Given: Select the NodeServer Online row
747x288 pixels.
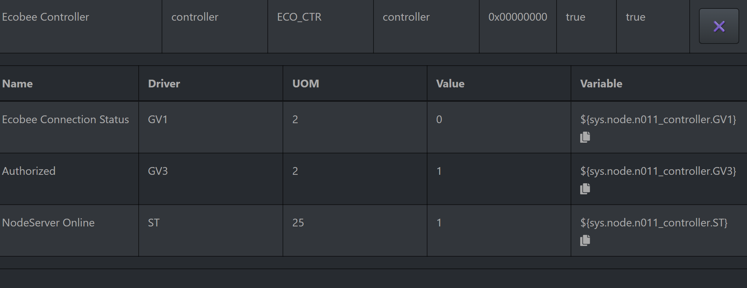Looking at the screenshot, I should (x=48, y=222).
